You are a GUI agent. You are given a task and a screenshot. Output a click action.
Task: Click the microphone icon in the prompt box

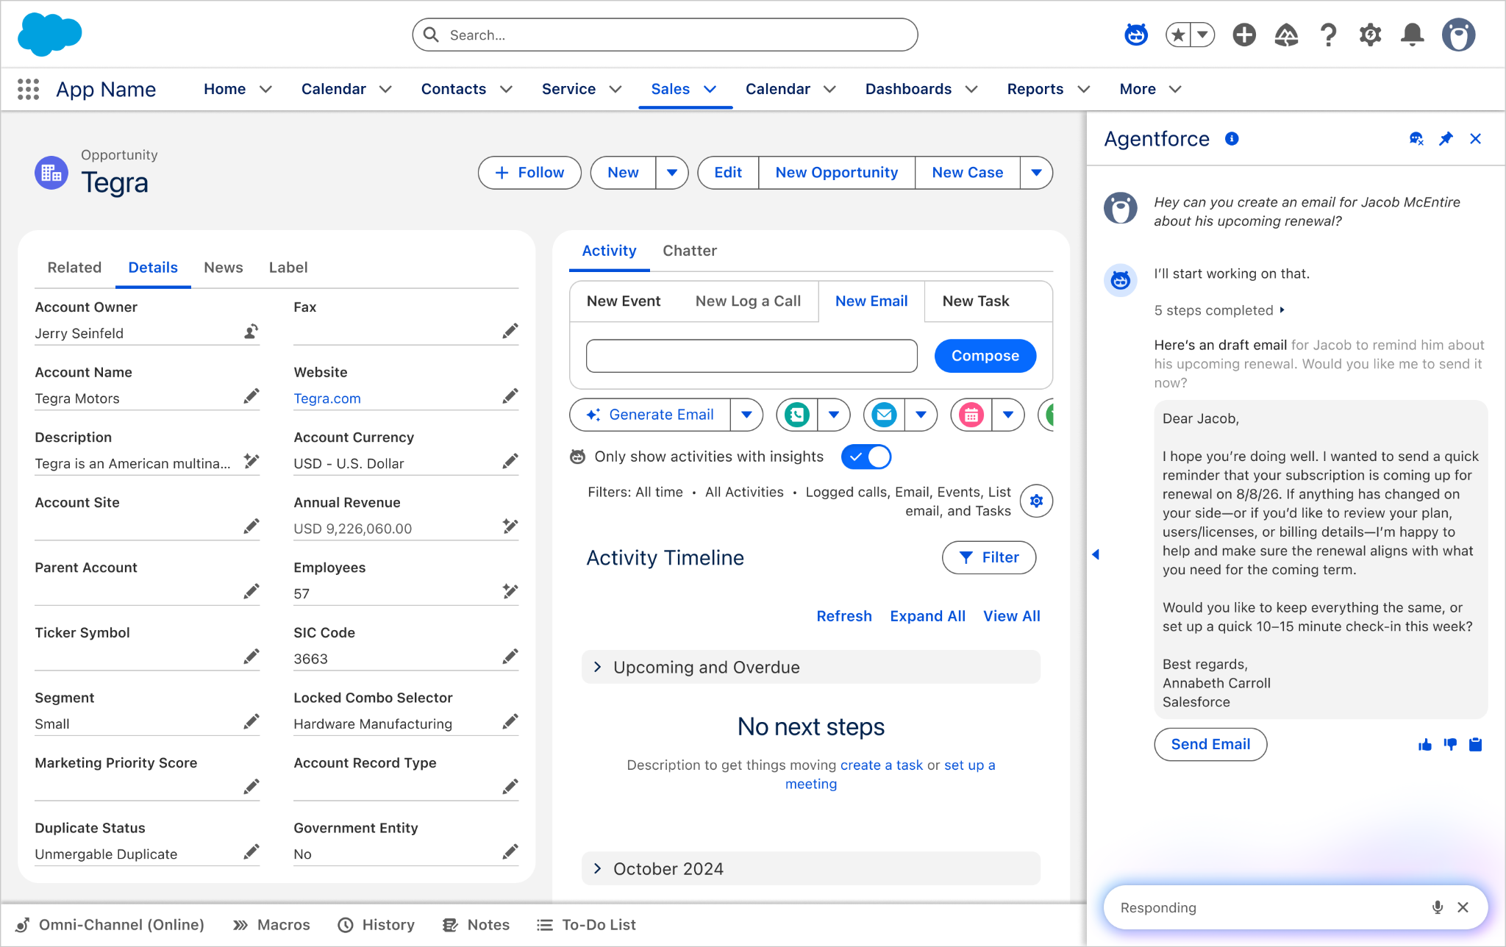[x=1438, y=907]
